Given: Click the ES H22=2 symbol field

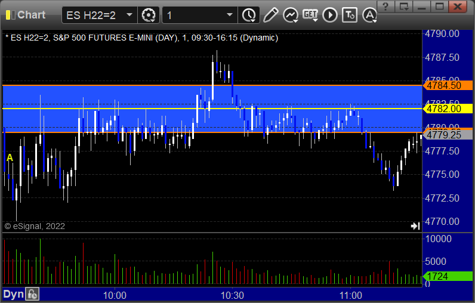Looking at the screenshot, I should click(x=100, y=15).
